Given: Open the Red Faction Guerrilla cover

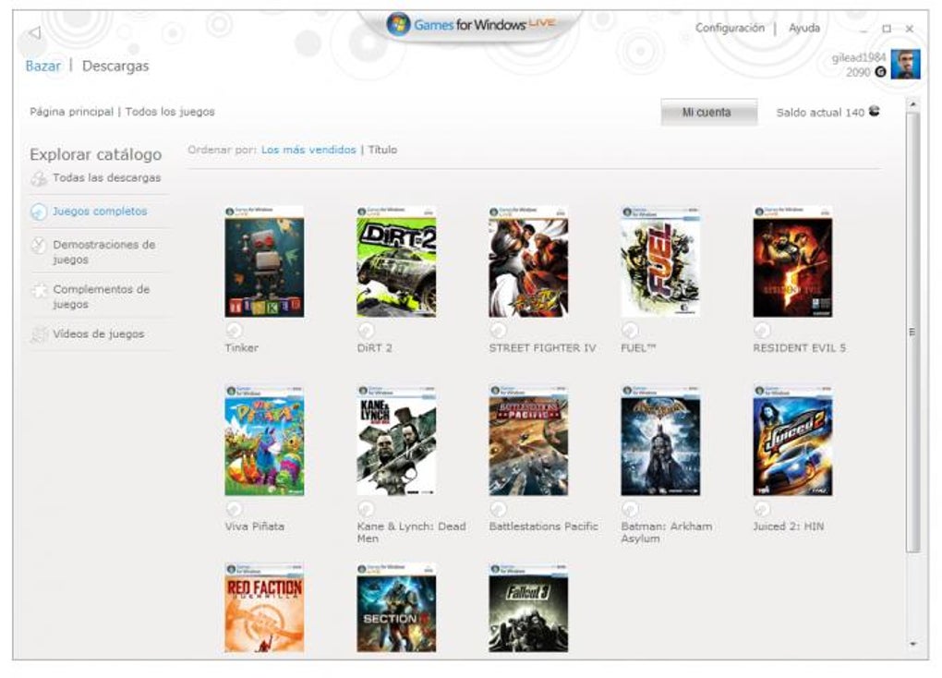Looking at the screenshot, I should pos(264,609).
